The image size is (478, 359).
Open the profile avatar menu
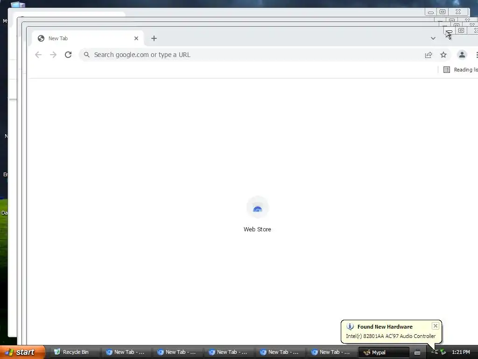(462, 55)
